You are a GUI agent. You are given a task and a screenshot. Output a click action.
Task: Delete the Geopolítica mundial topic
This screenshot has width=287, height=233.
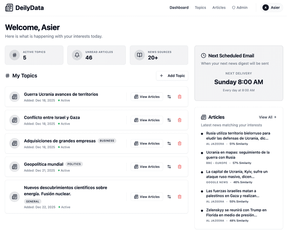click(180, 167)
